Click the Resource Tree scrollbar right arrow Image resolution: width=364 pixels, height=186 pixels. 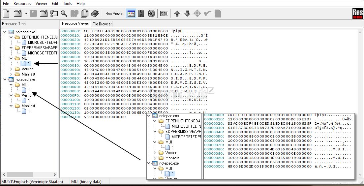point(55,174)
